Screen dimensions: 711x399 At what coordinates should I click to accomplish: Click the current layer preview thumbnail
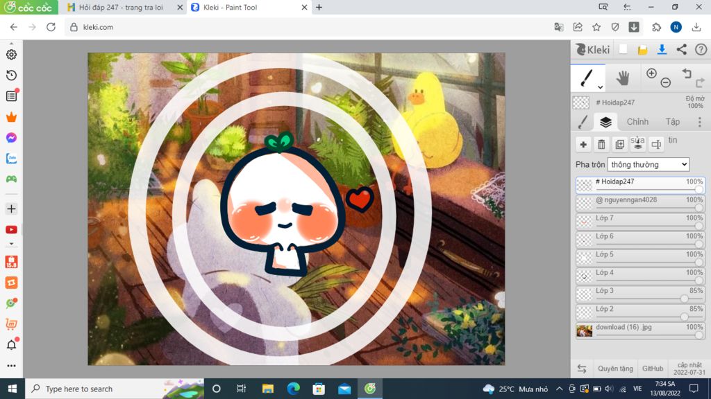point(581,103)
